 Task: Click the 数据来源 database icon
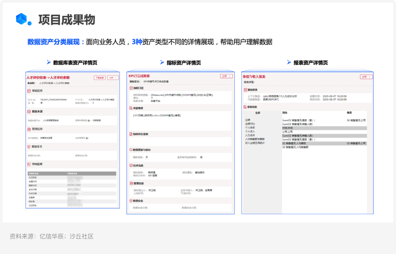pos(29,111)
